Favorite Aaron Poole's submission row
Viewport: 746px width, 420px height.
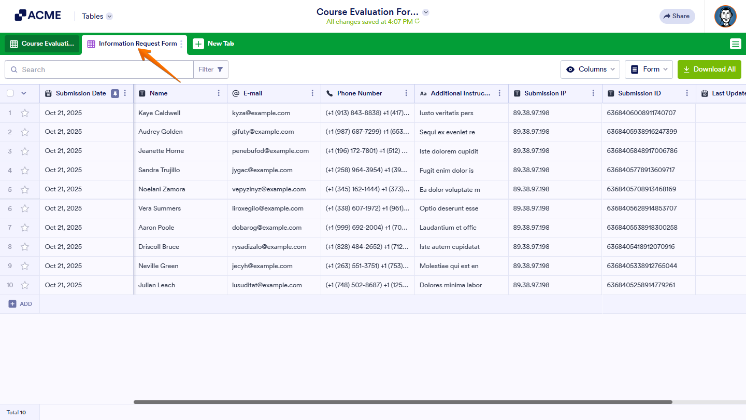[24, 227]
